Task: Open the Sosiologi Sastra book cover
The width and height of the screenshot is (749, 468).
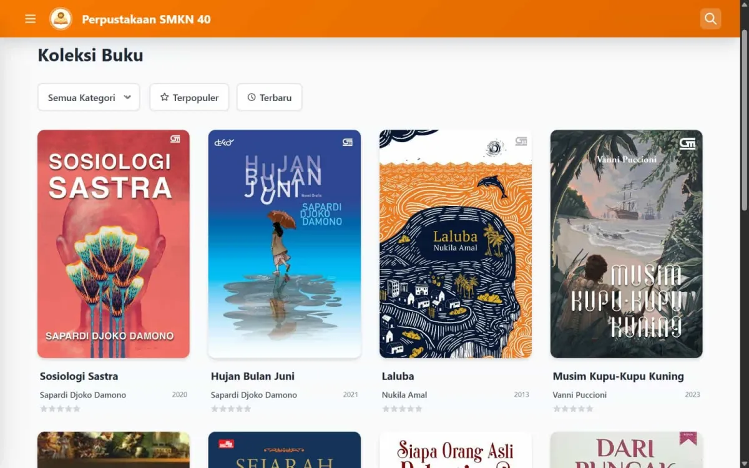Action: pos(114,244)
